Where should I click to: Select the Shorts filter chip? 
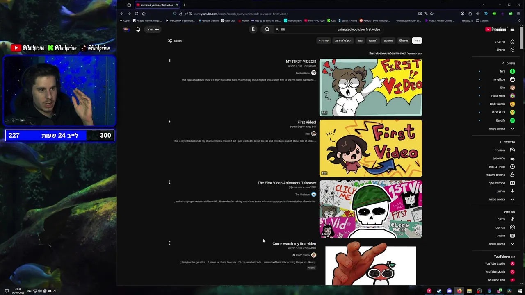(404, 41)
